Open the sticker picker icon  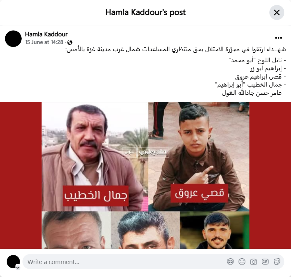pos(277,262)
